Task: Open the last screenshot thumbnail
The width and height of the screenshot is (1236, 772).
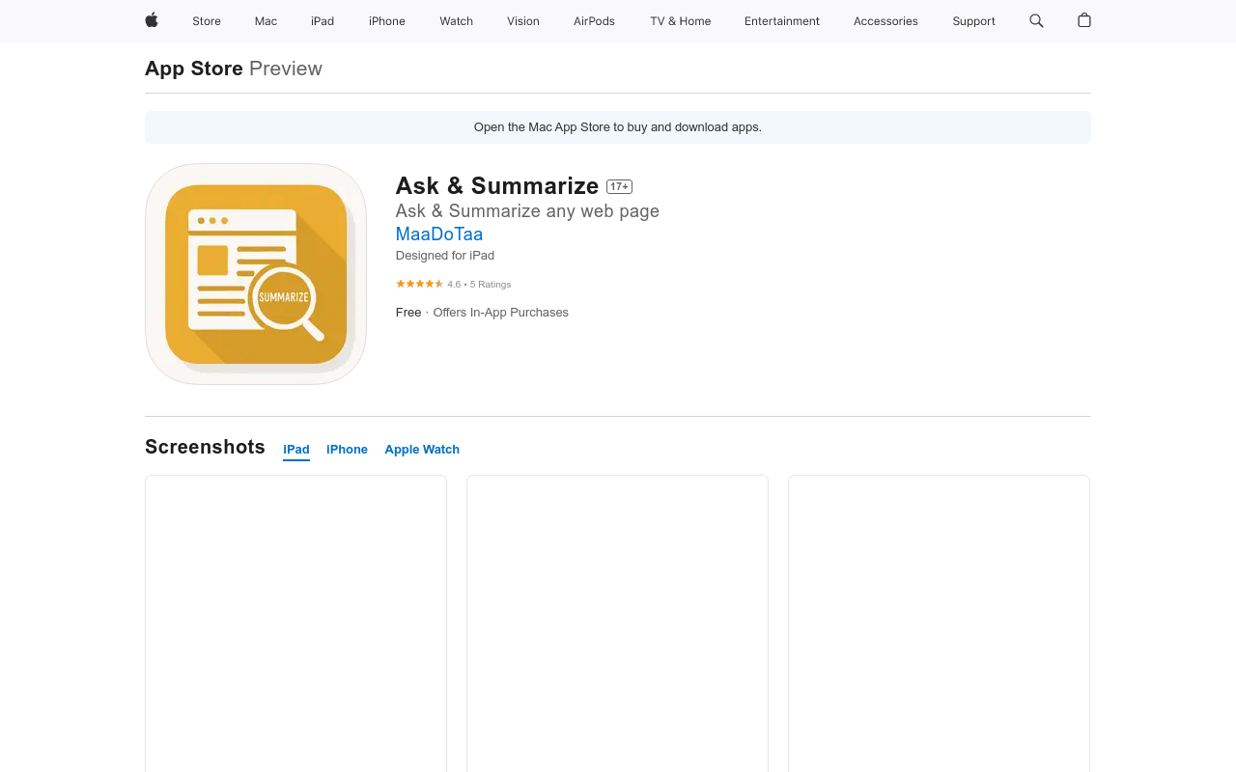Action: coord(939,623)
